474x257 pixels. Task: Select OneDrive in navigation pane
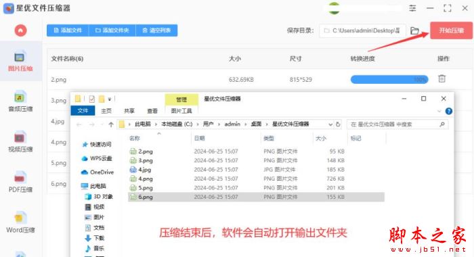tap(98, 172)
